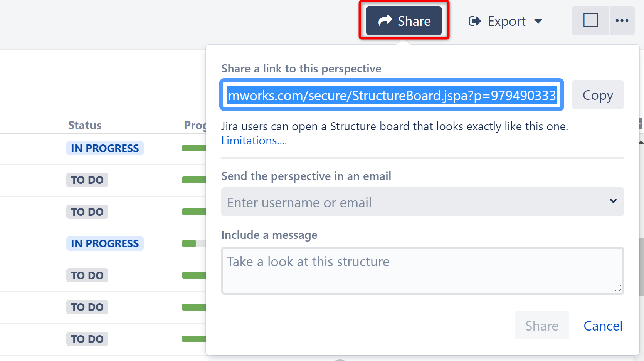Copy the perspective link

pyautogui.click(x=597, y=95)
